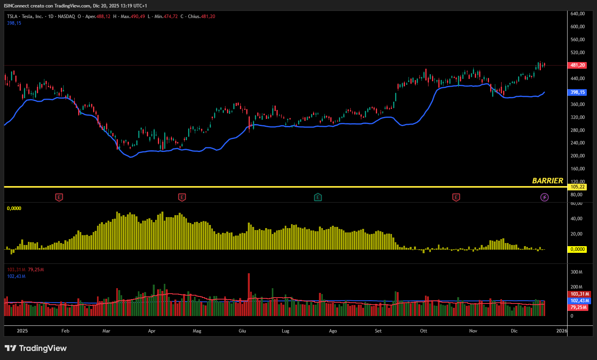597x360 pixels.
Task: Click blue 398,15 indicator value under symbol title
Action: [x=14, y=23]
